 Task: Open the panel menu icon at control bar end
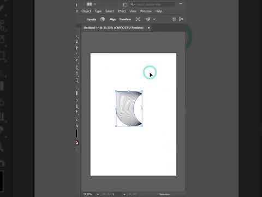[x=181, y=19]
